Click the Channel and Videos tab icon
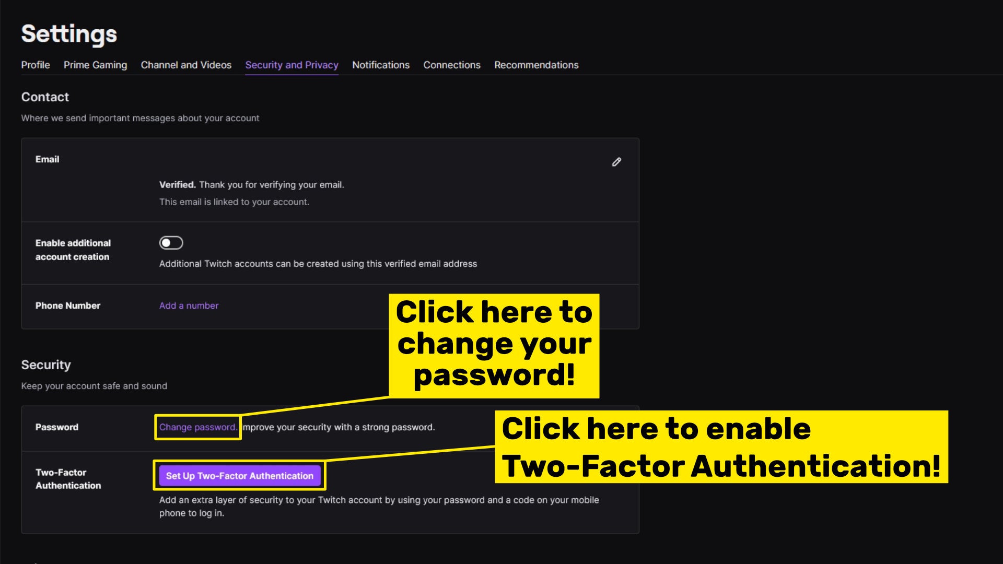 coord(185,65)
